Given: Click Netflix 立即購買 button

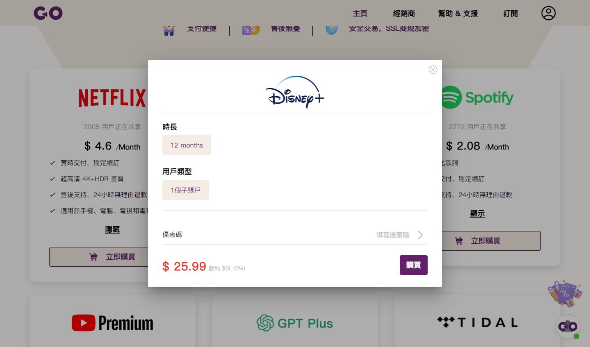Looking at the screenshot, I should pyautogui.click(x=98, y=257).
